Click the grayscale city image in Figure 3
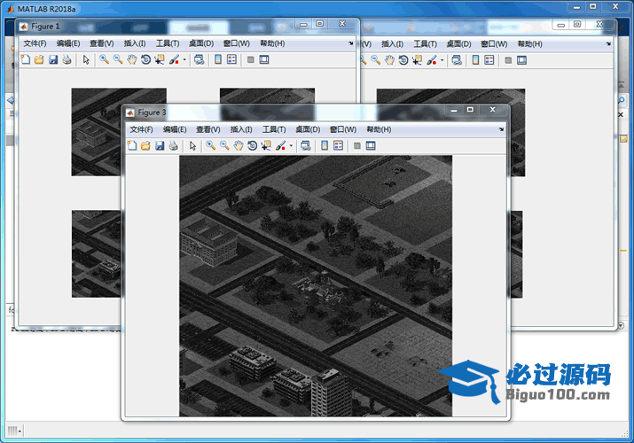634x443 pixels. pyautogui.click(x=316, y=286)
